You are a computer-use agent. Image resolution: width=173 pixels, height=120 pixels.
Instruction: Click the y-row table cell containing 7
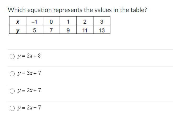(51, 29)
